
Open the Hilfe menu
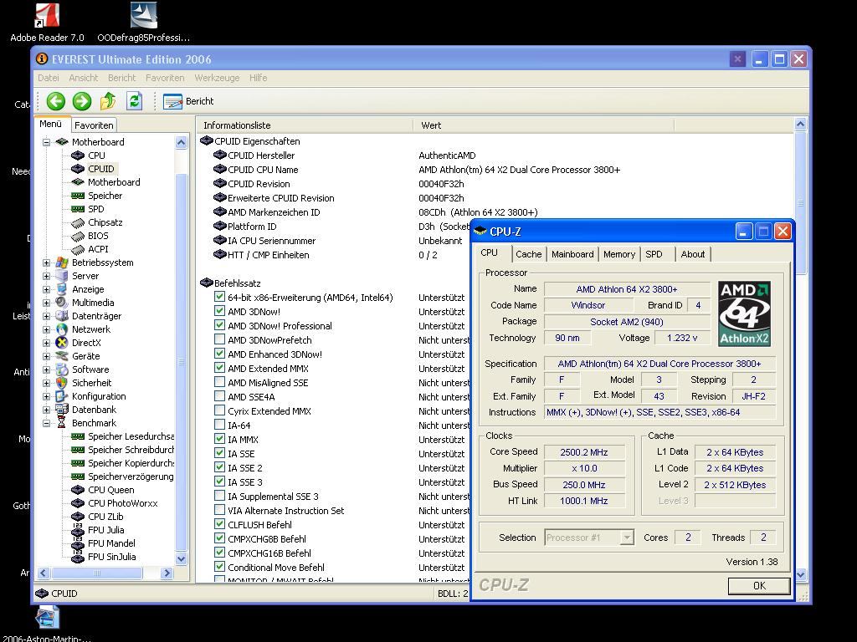(x=258, y=78)
